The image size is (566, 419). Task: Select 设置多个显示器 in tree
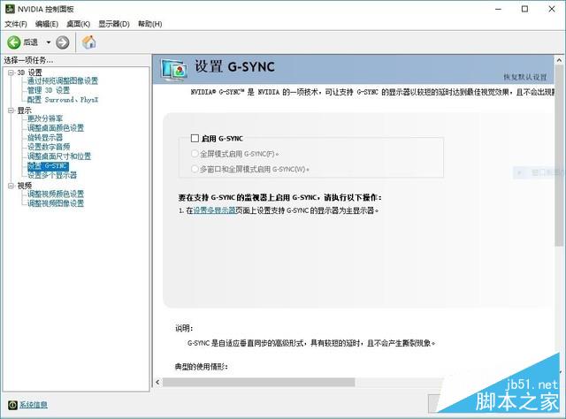[x=52, y=175]
